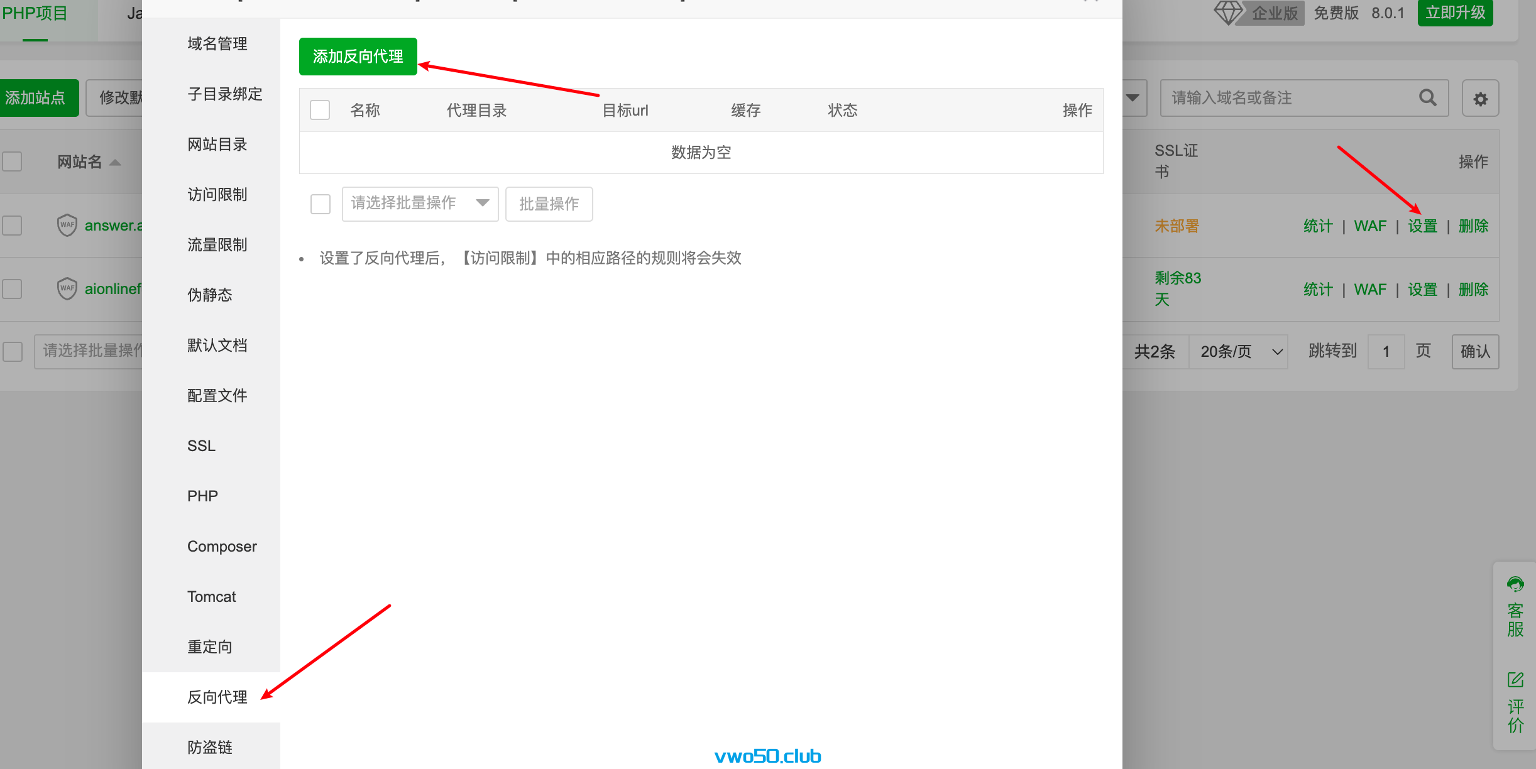Expand the 请选择批量操作 dropdown in dialog
This screenshot has width=1536, height=769.
coord(420,203)
